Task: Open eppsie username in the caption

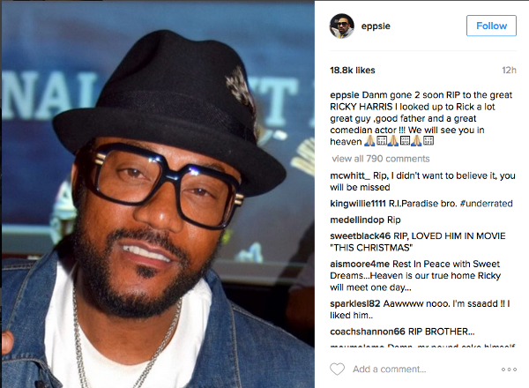Action: tap(345, 95)
